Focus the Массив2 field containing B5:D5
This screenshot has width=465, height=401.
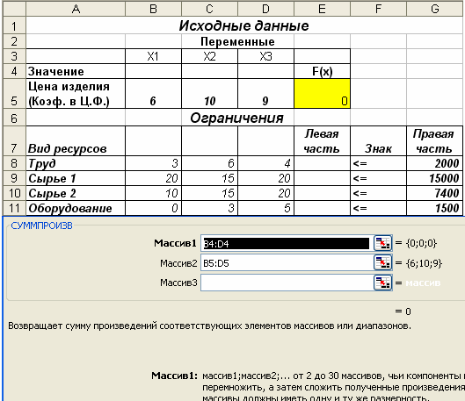point(287,263)
